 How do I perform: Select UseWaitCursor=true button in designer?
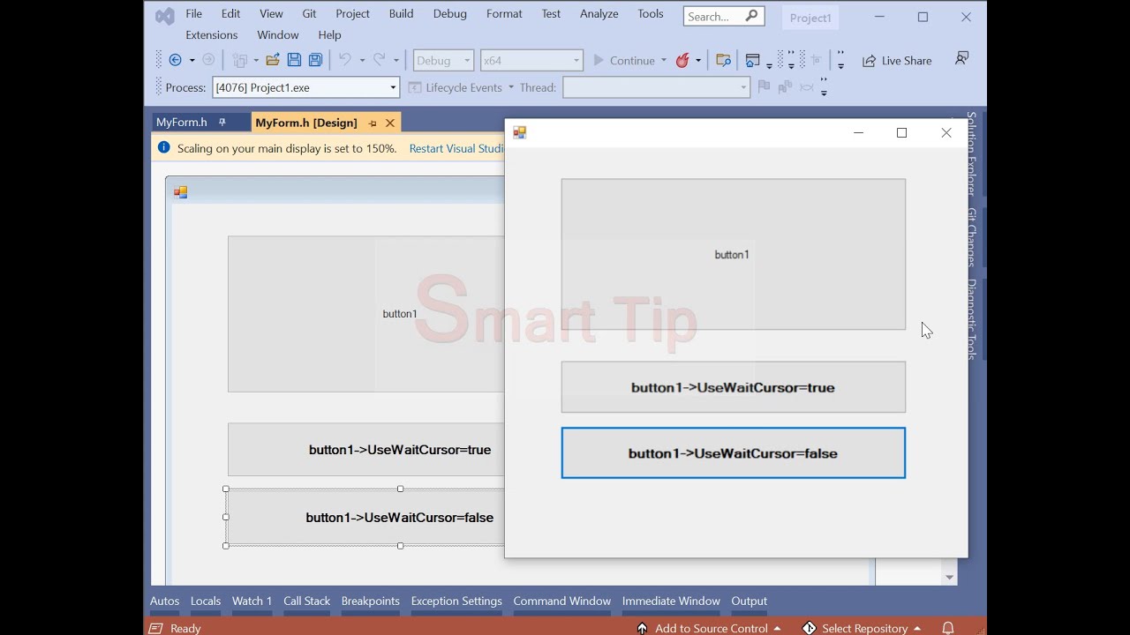click(x=365, y=450)
